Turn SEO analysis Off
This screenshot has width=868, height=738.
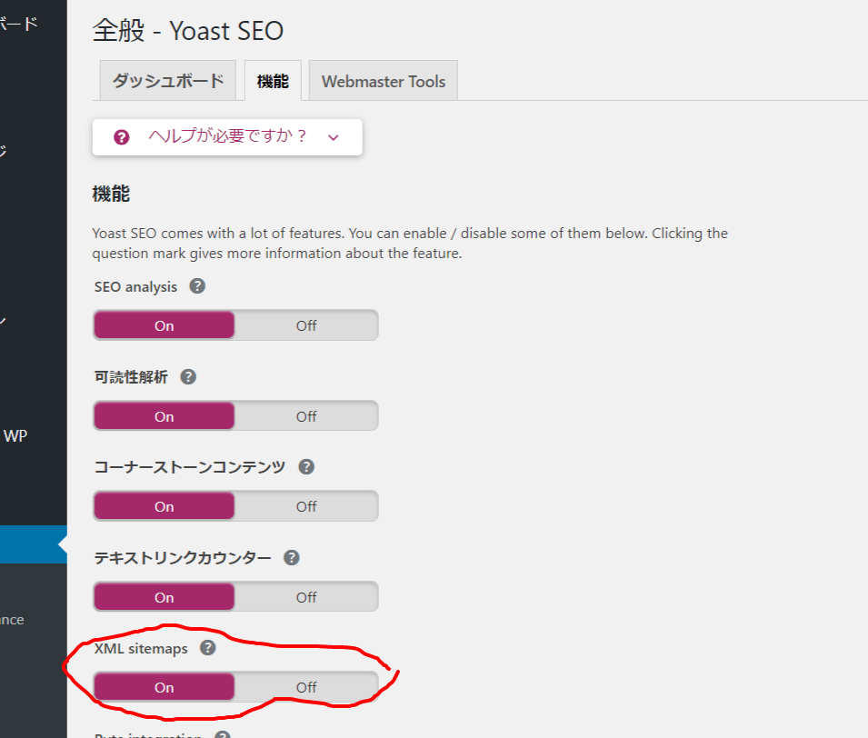coord(306,325)
